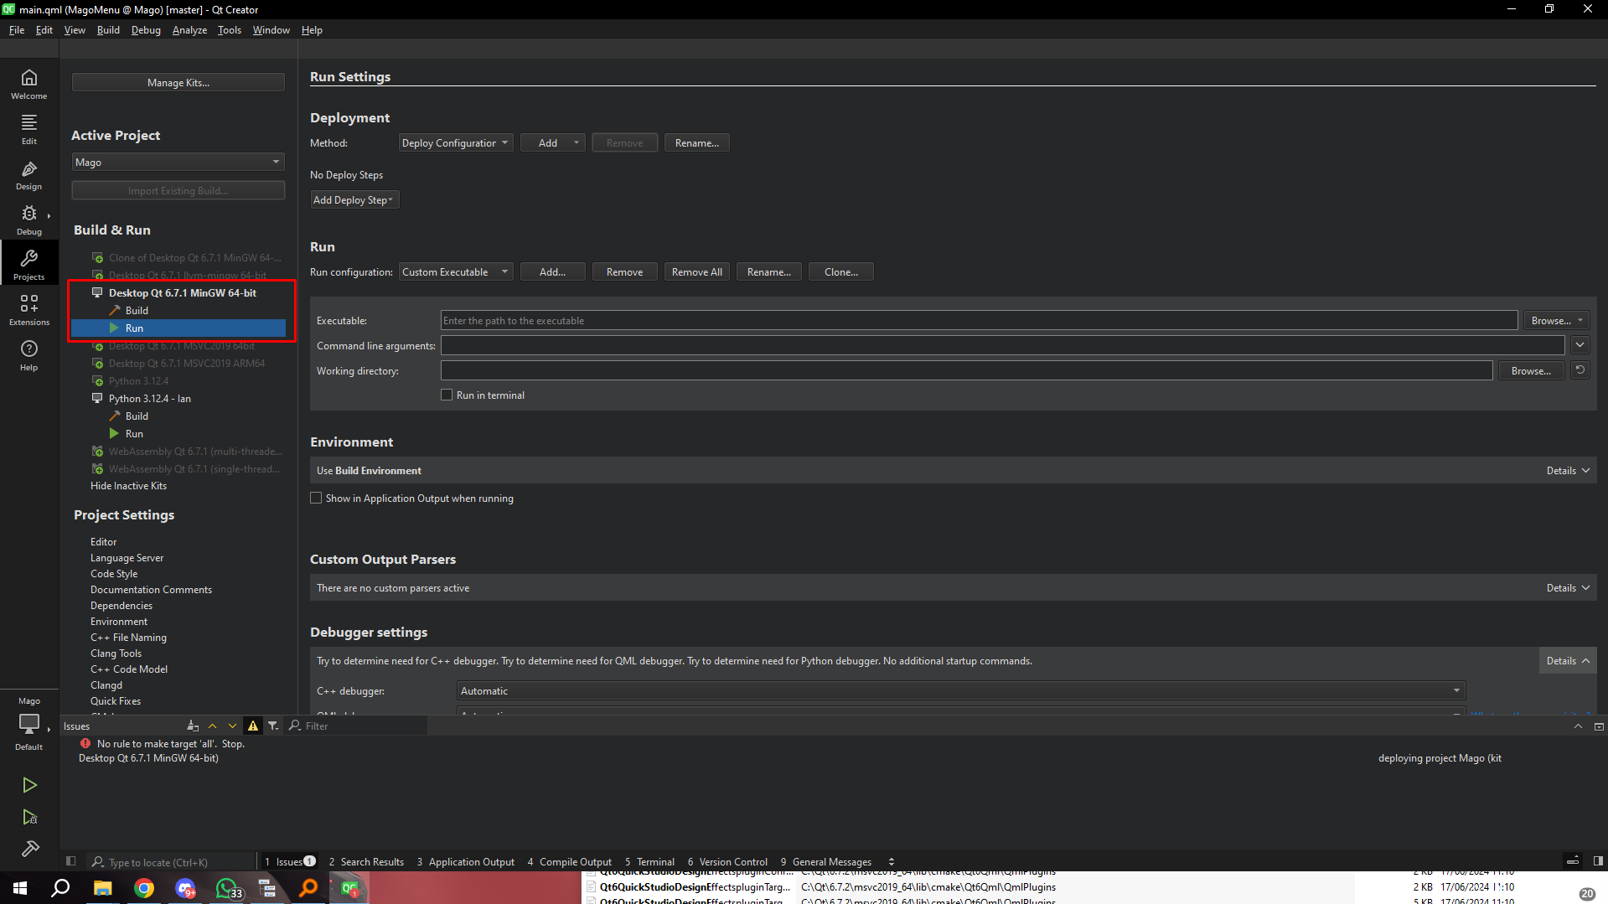The height and width of the screenshot is (904, 1608).
Task: Open the Welcome mode
Action: (29, 84)
